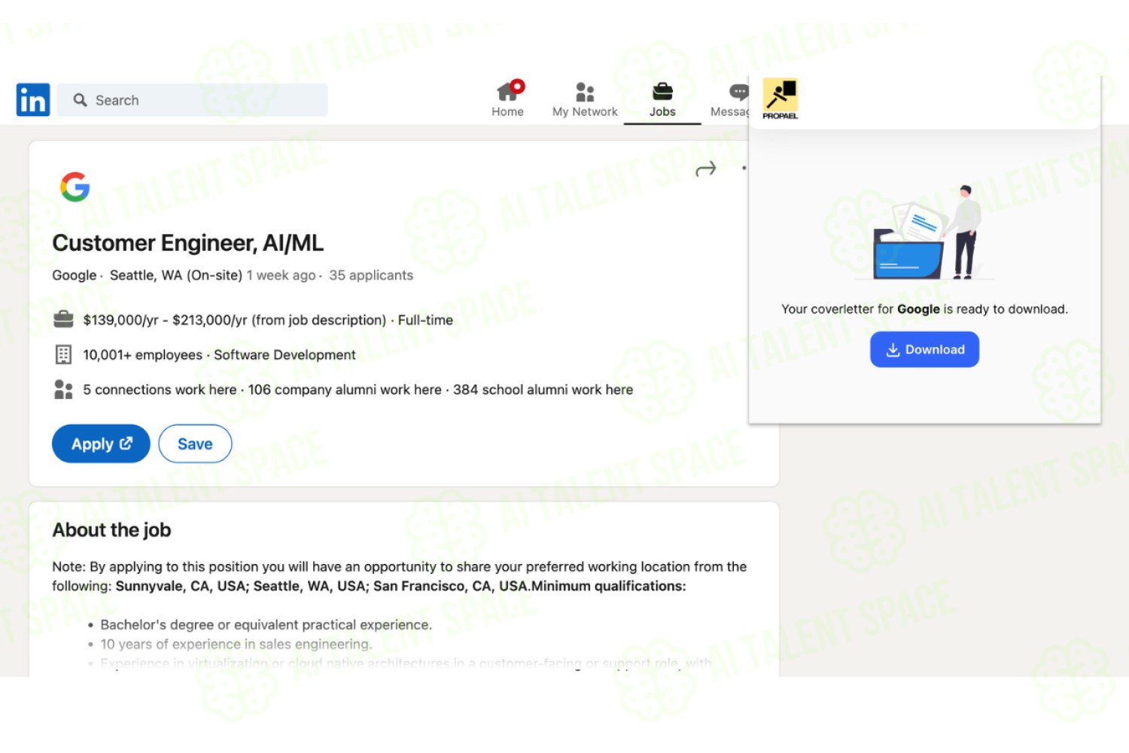Open the Google company name link

coord(74,275)
